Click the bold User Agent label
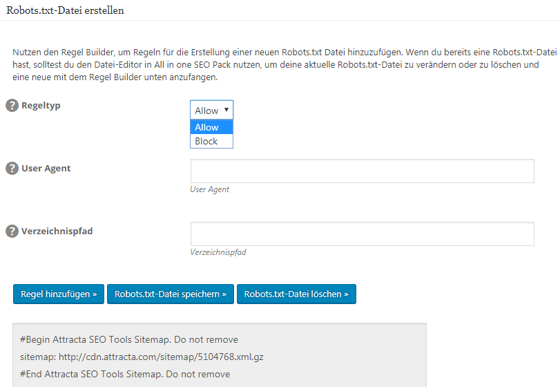560x387 pixels. (46, 169)
